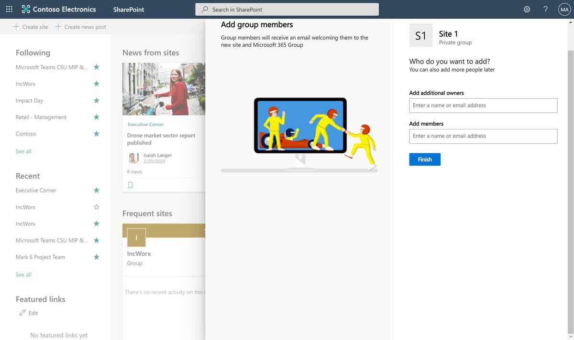Toggle star for Contoso site
574x340 pixels.
click(x=96, y=134)
